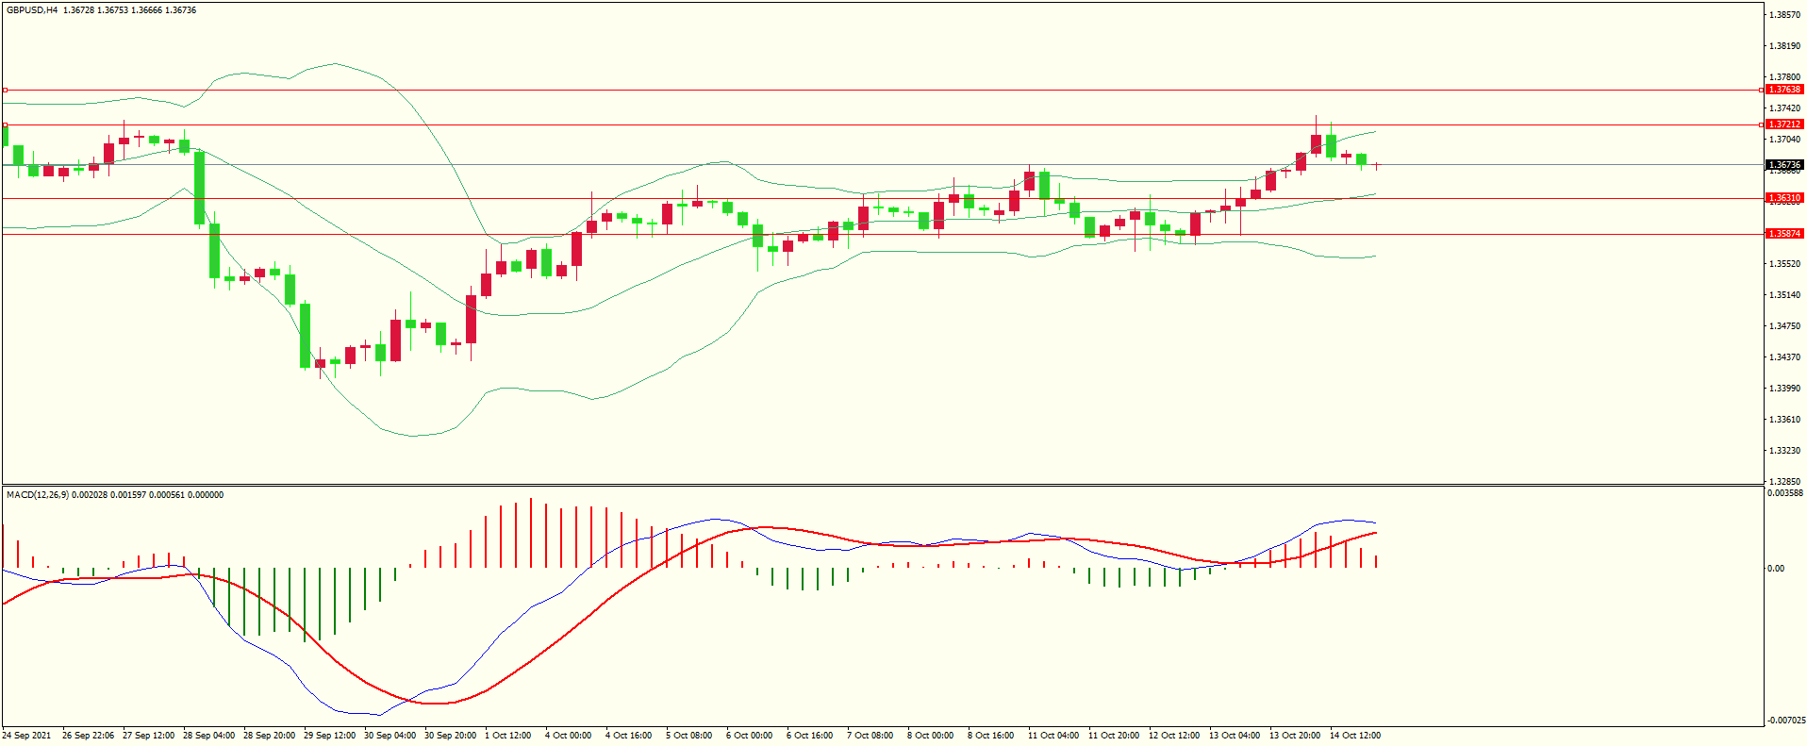The width and height of the screenshot is (1807, 746).
Task: Click the 1.38570 price scale value
Action: (1784, 15)
